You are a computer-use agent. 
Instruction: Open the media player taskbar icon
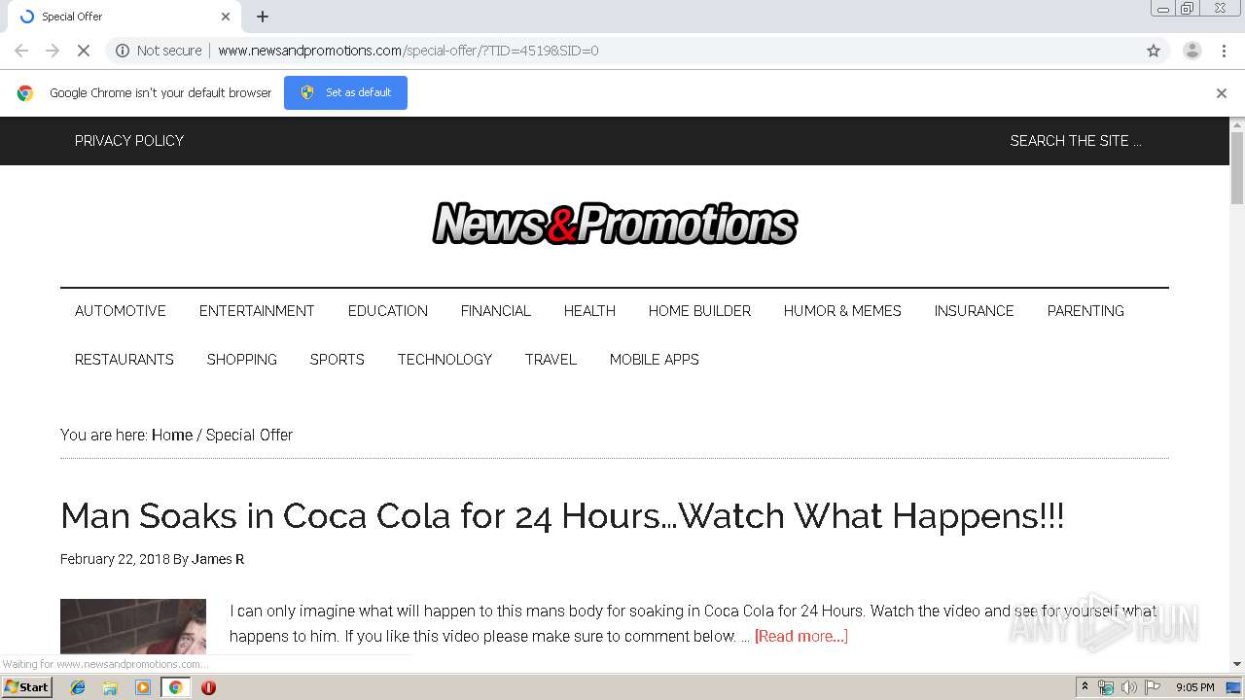[143, 687]
